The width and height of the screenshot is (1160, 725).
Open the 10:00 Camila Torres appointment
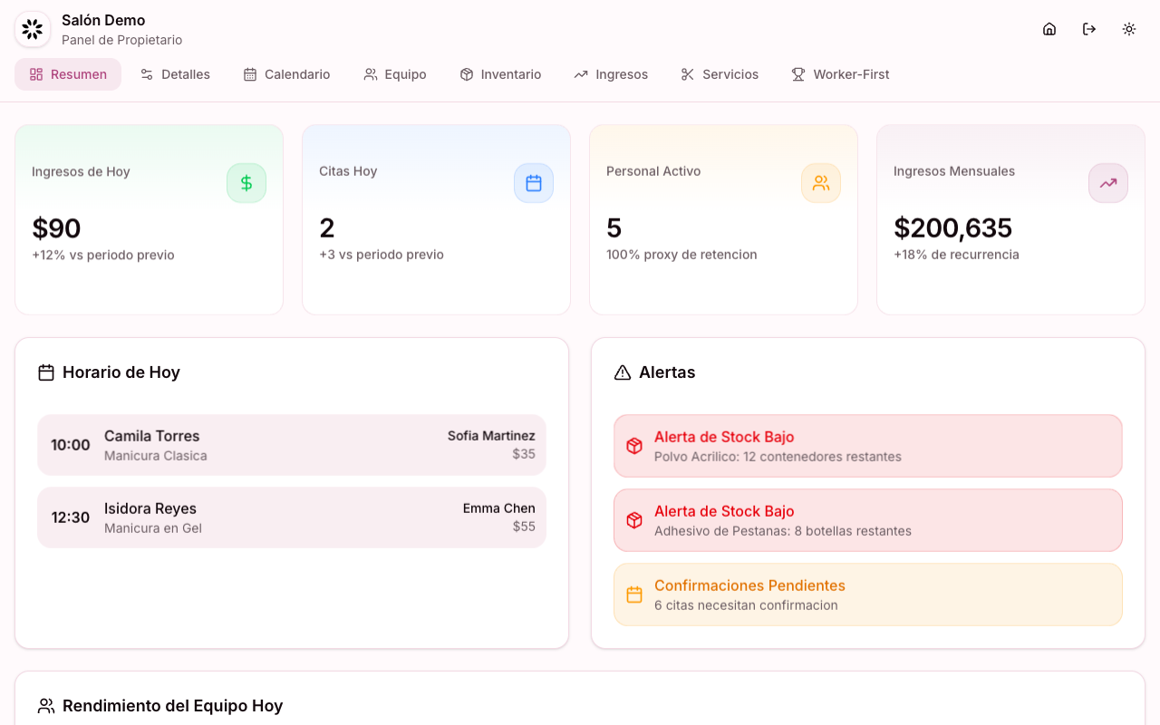click(292, 445)
